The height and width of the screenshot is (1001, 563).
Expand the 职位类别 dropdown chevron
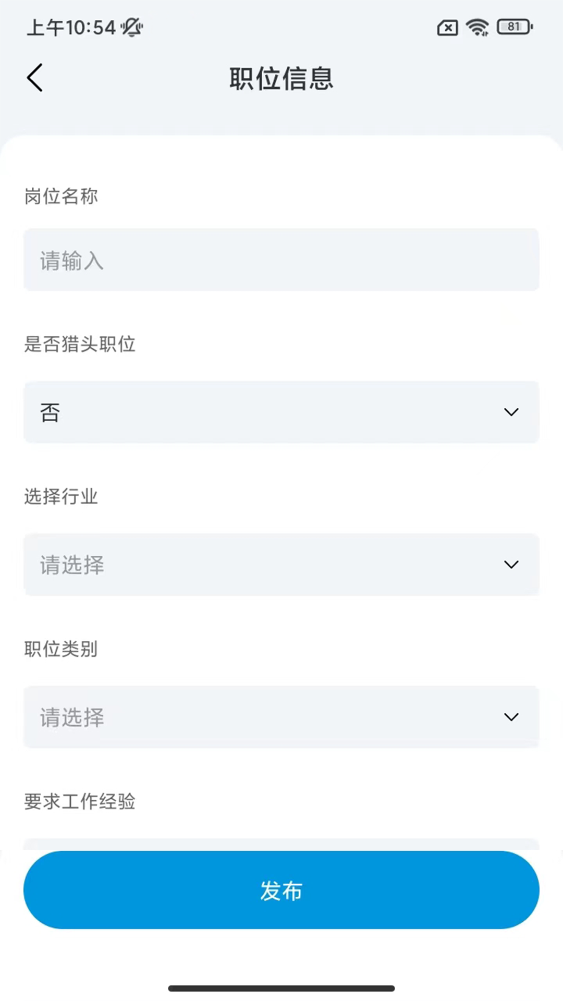coord(511,717)
